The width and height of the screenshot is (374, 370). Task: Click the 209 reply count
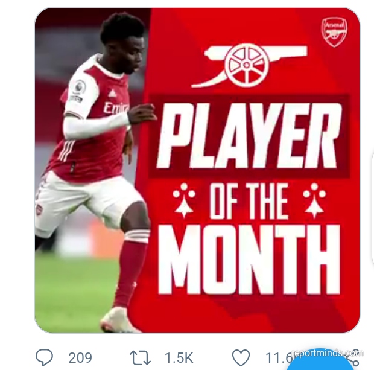(x=80, y=357)
